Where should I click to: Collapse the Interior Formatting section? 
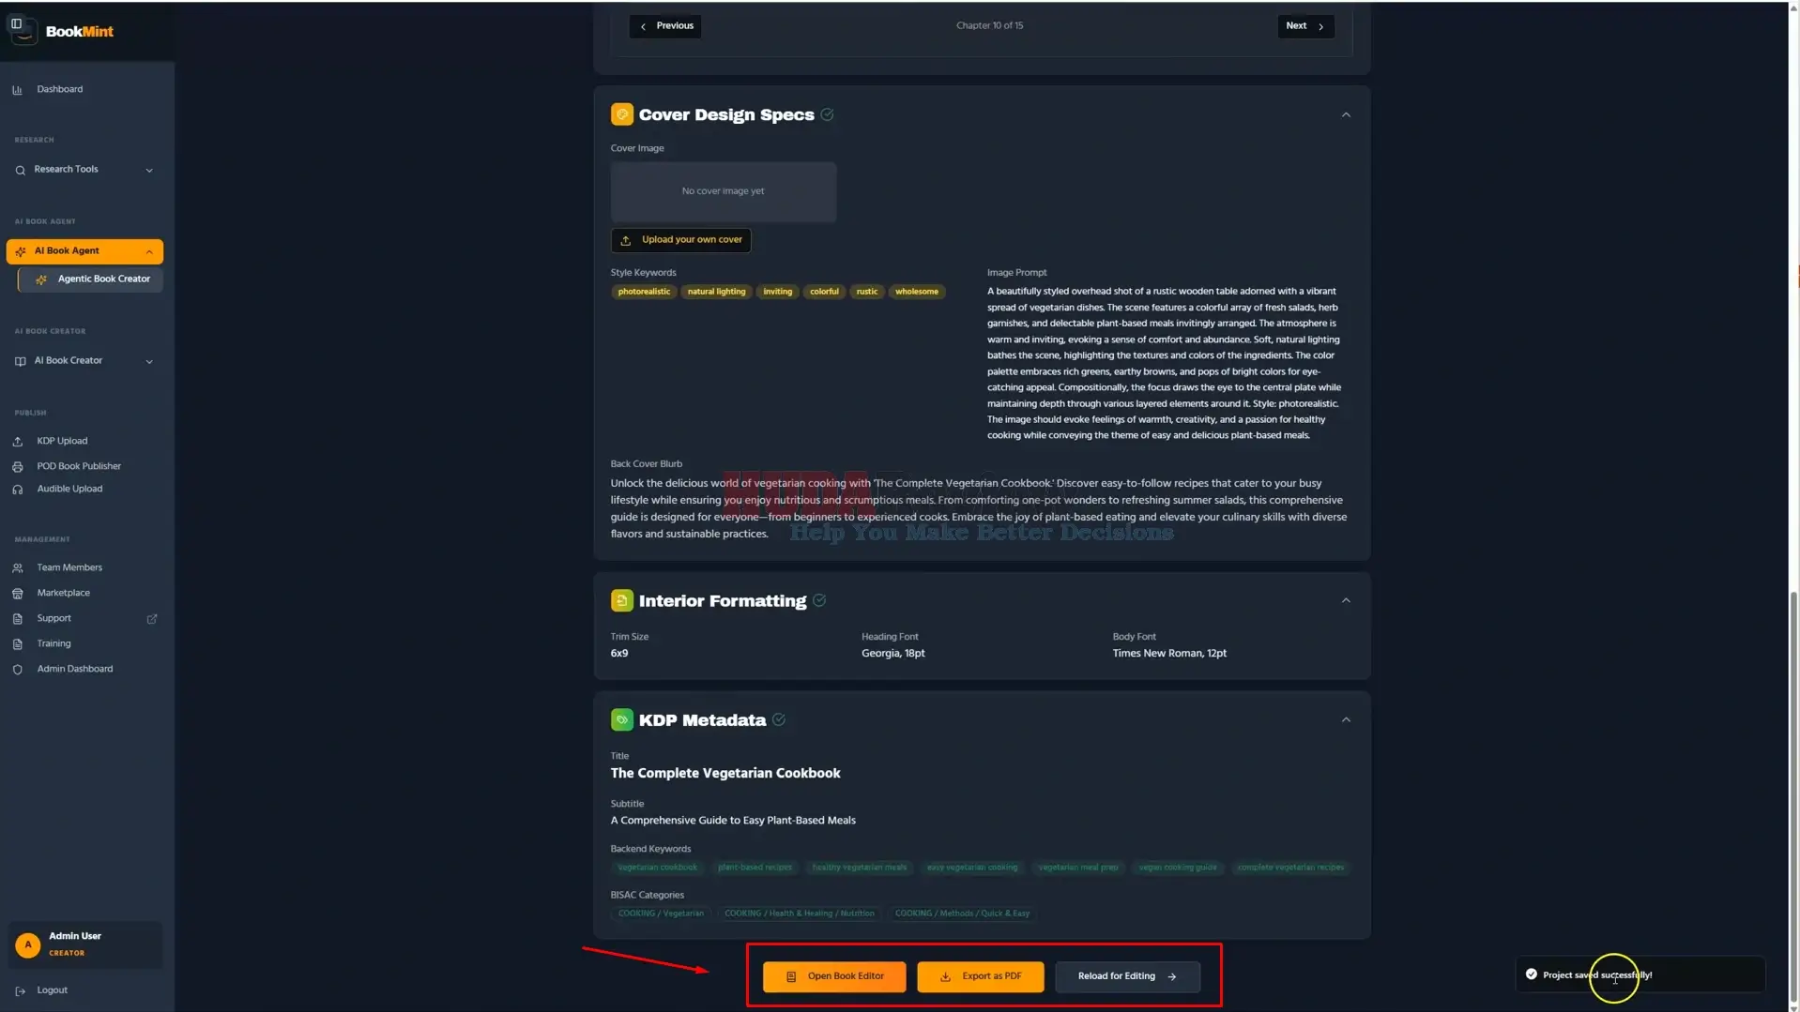coord(1346,601)
